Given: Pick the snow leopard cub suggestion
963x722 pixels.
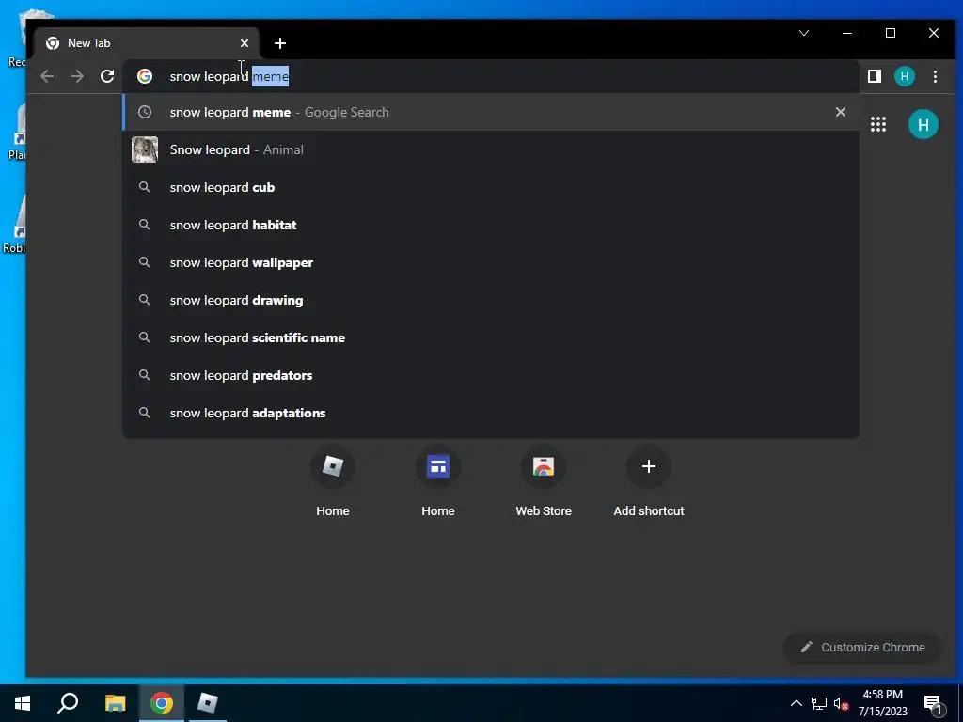Looking at the screenshot, I should tap(491, 187).
